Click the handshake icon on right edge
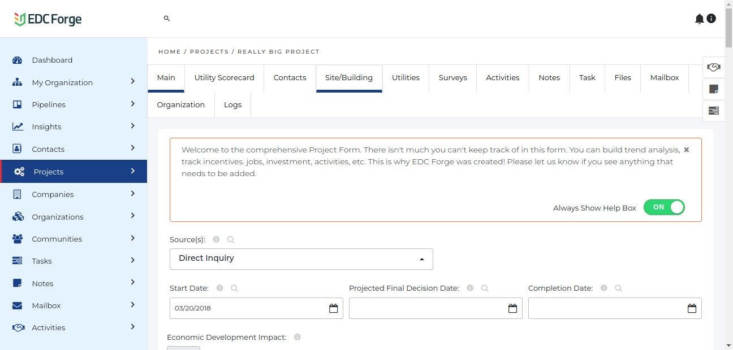Screen dimensions: 733x350 714,67
